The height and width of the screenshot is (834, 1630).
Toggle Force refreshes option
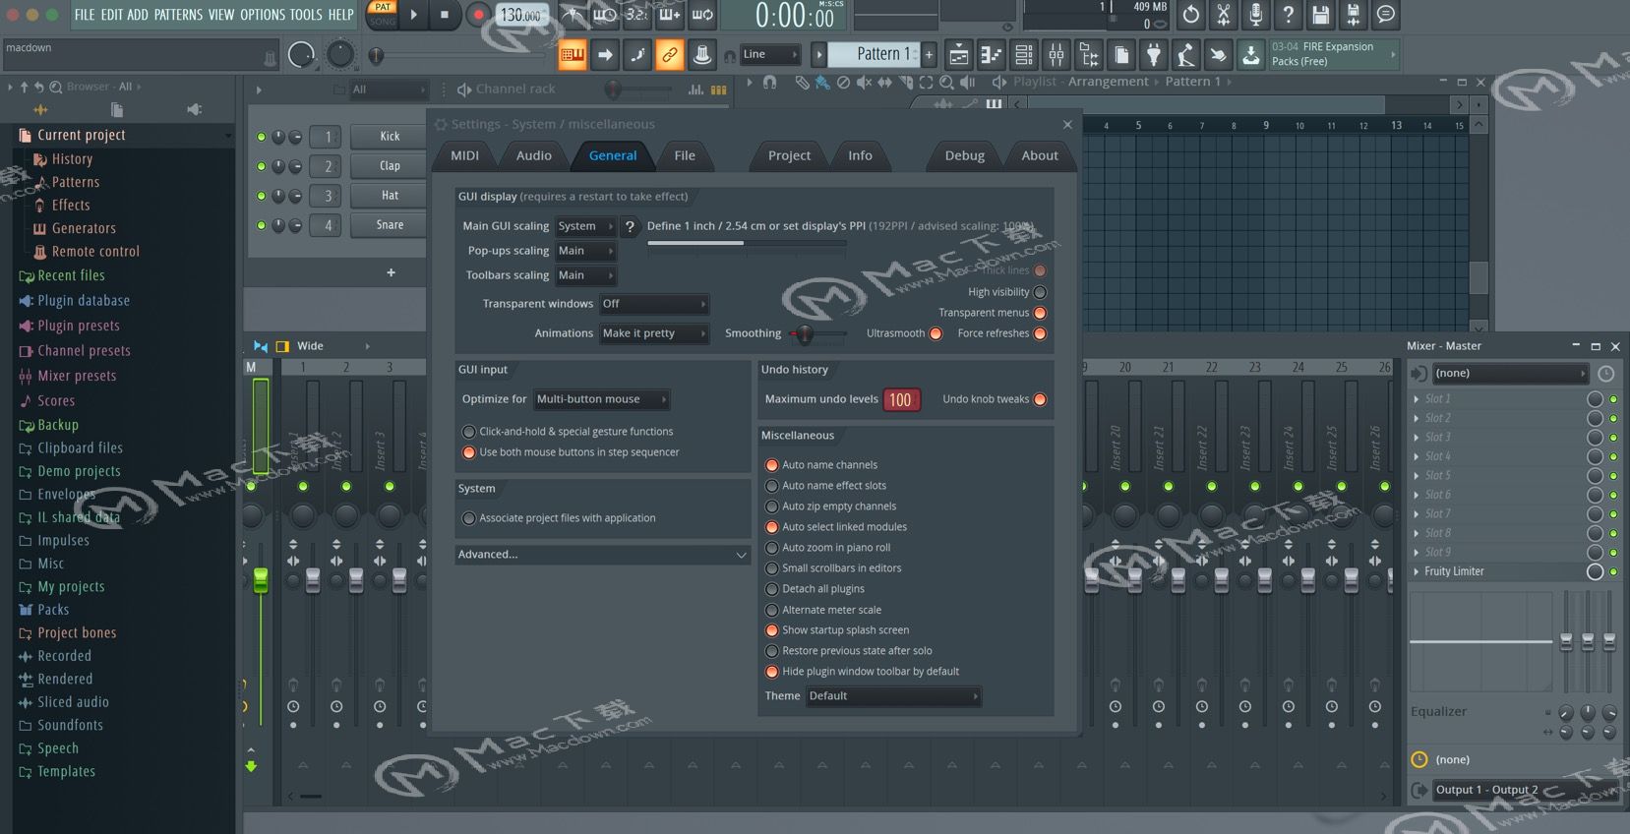click(x=1040, y=333)
